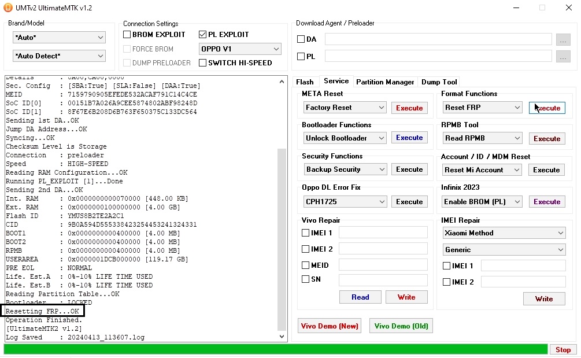
Task: Open the Enable BROM (PL) dropdown
Action: (x=482, y=202)
